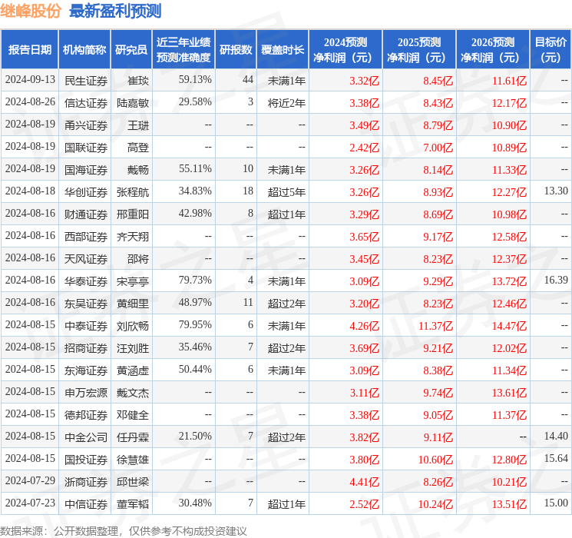
Task: Click the 近三年业绩预测准确度 header
Action: 184,49
